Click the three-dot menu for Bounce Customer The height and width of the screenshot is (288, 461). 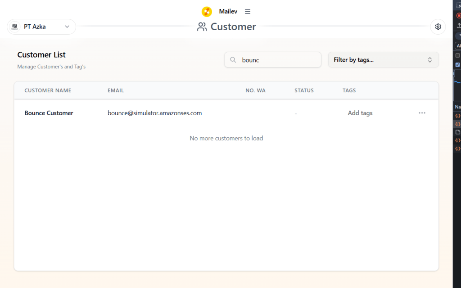[422, 113]
